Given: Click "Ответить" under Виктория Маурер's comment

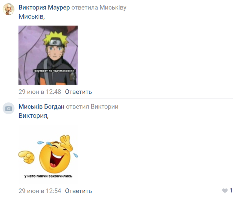Looking at the screenshot, I should tap(78, 92).
